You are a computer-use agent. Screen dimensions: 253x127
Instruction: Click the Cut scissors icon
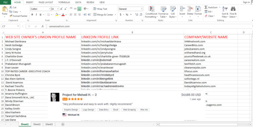point(11,7)
